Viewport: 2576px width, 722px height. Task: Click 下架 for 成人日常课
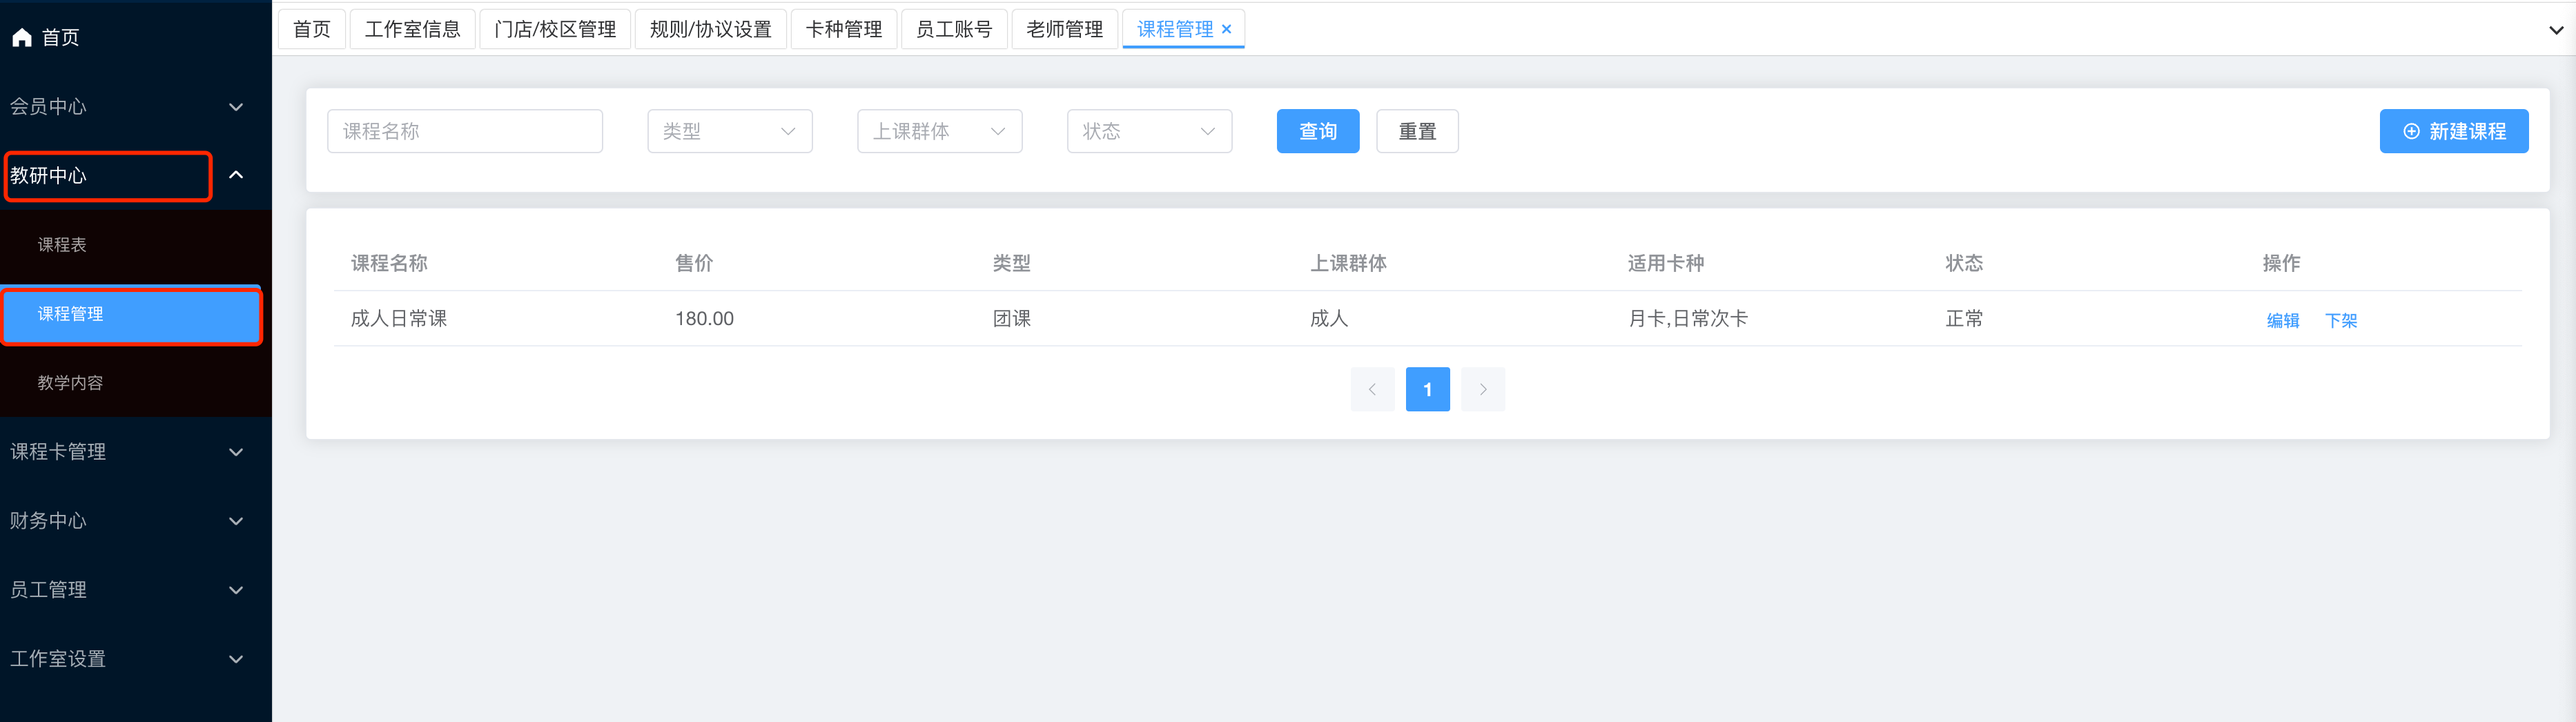pyautogui.click(x=2341, y=320)
